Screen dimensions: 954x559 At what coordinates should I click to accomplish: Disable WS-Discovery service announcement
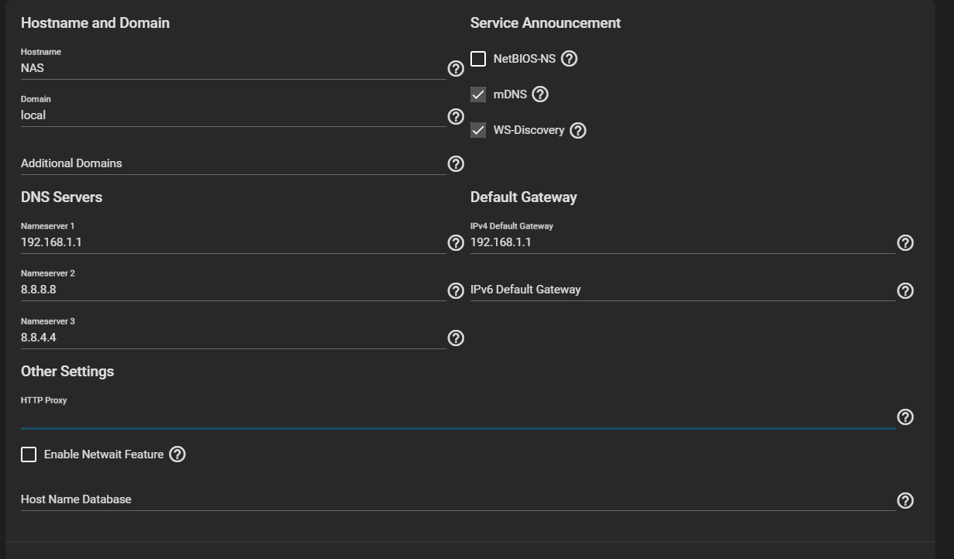click(478, 130)
